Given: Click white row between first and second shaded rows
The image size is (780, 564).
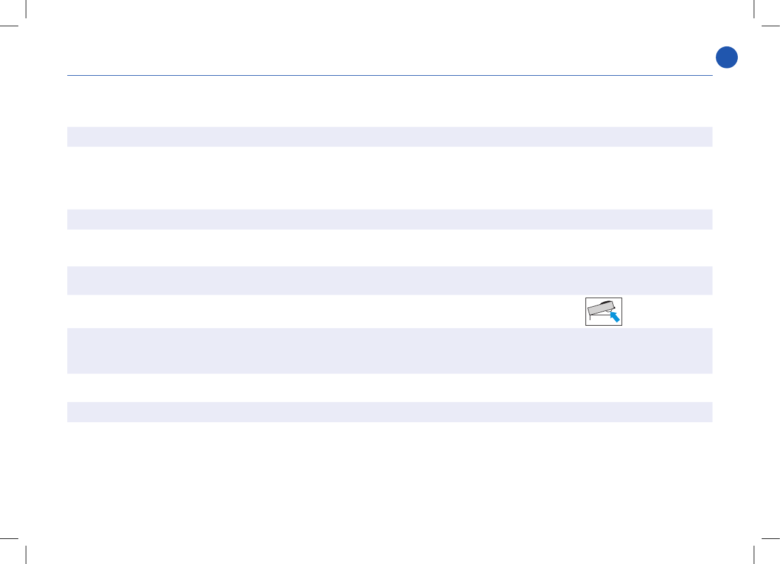Looking at the screenshot, I should coord(389,178).
